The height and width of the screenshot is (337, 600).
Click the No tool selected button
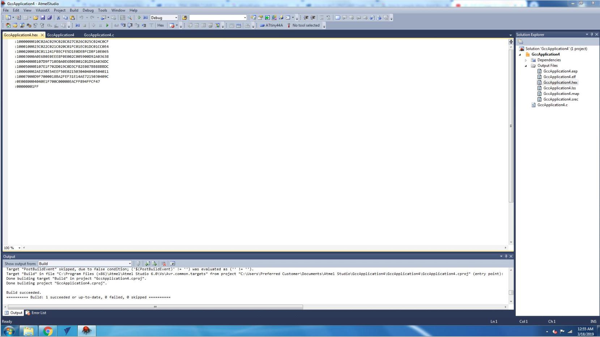303,25
